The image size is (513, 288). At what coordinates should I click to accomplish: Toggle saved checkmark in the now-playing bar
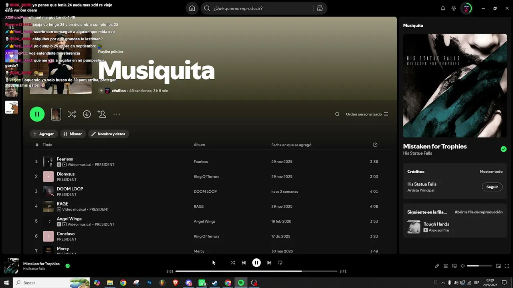click(67, 266)
